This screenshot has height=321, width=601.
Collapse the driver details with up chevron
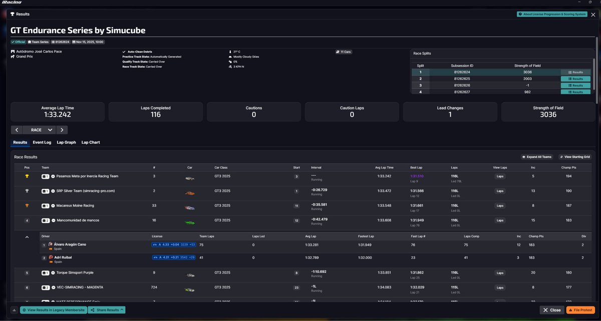(x=27, y=237)
